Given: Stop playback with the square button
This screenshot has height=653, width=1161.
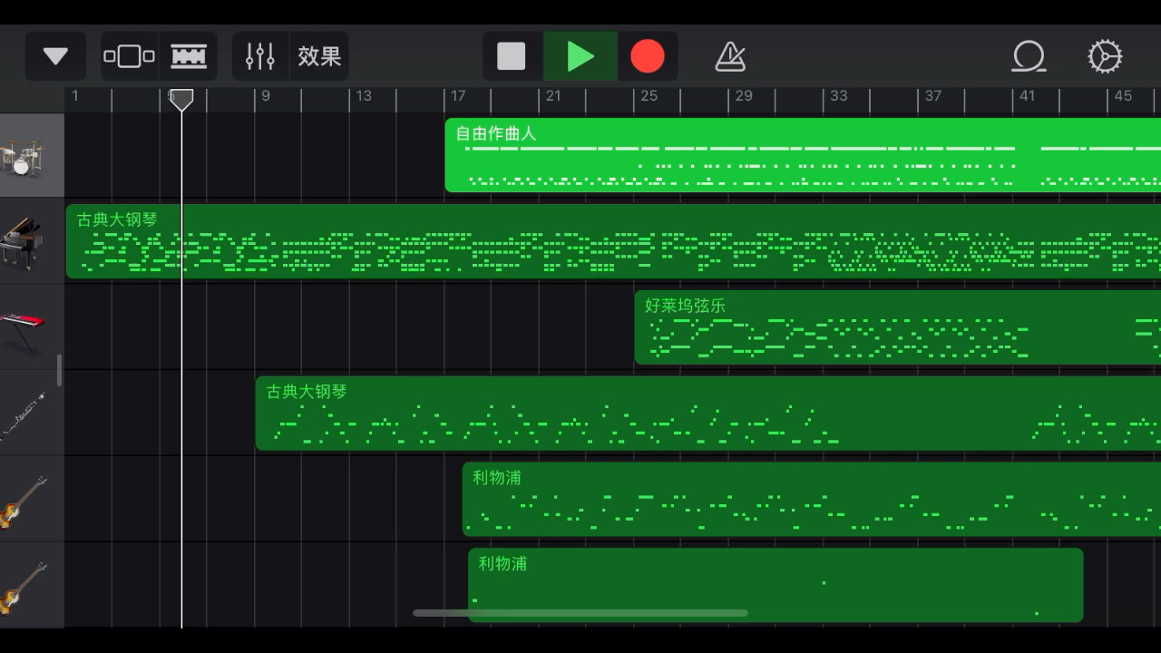Looking at the screenshot, I should (512, 56).
